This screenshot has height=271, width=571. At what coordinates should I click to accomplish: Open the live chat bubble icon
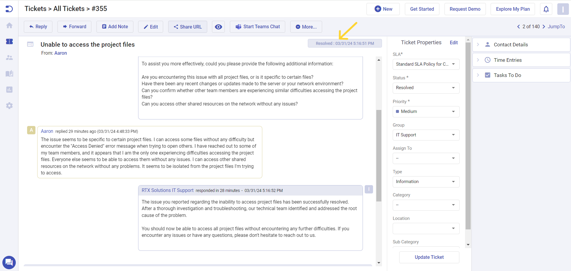click(x=9, y=262)
